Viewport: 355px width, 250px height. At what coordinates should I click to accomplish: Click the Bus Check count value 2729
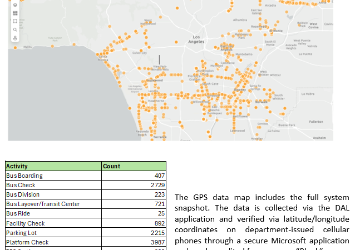click(134, 185)
